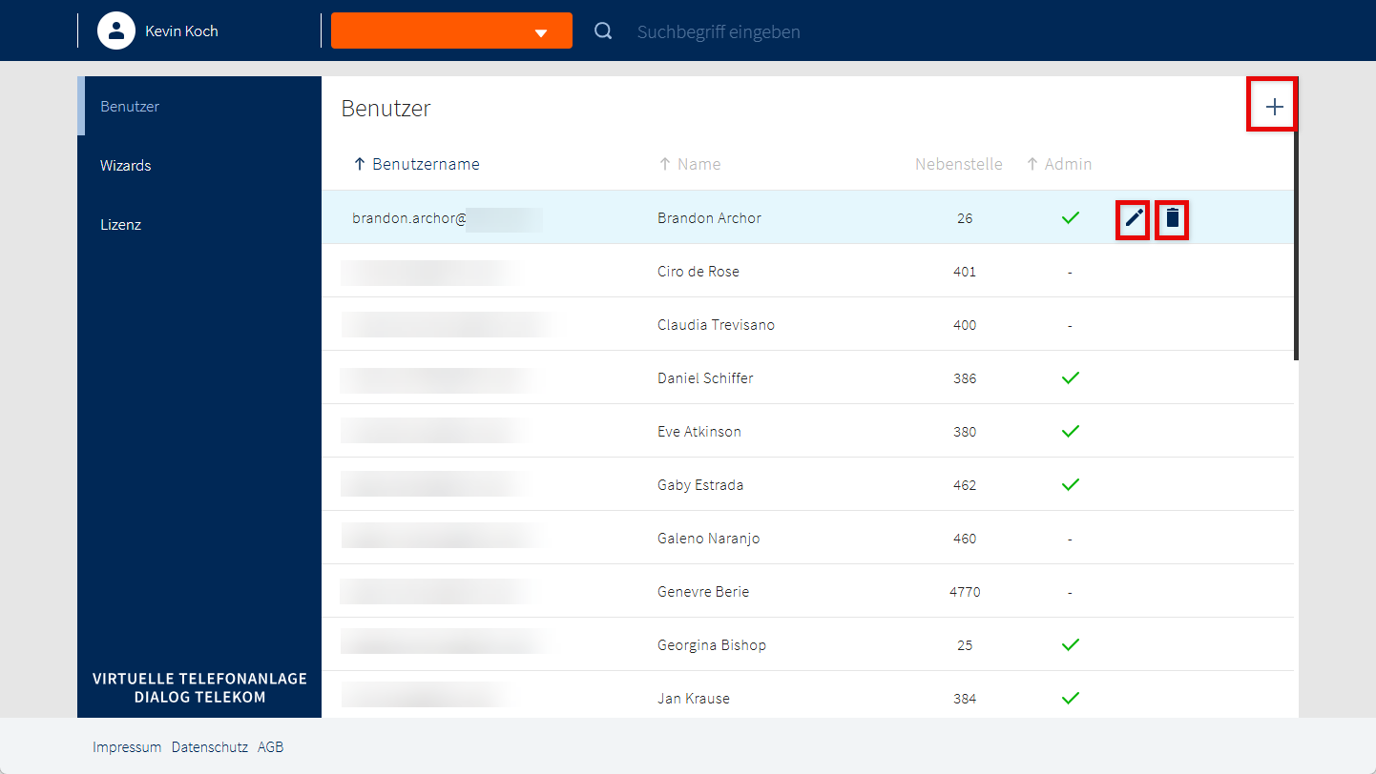This screenshot has height=774, width=1376.
Task: Open the Impressum footer link
Action: coord(127,747)
